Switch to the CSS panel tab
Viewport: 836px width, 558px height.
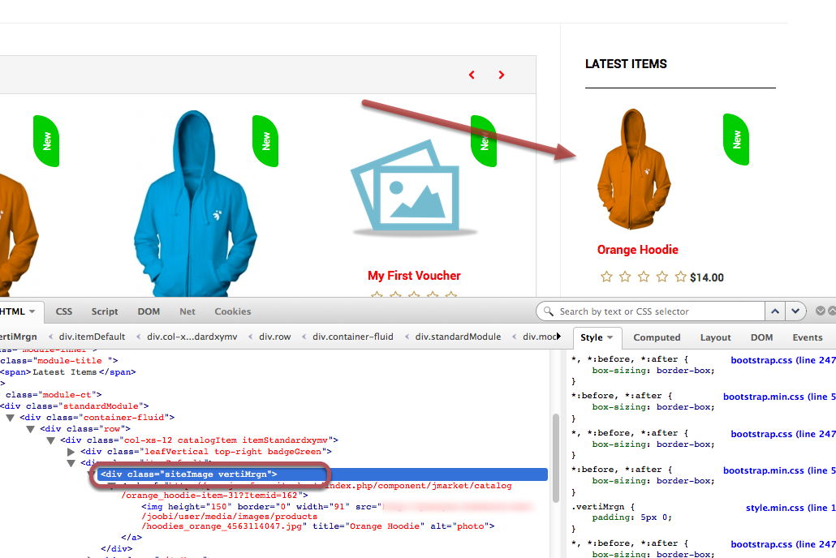tap(64, 311)
